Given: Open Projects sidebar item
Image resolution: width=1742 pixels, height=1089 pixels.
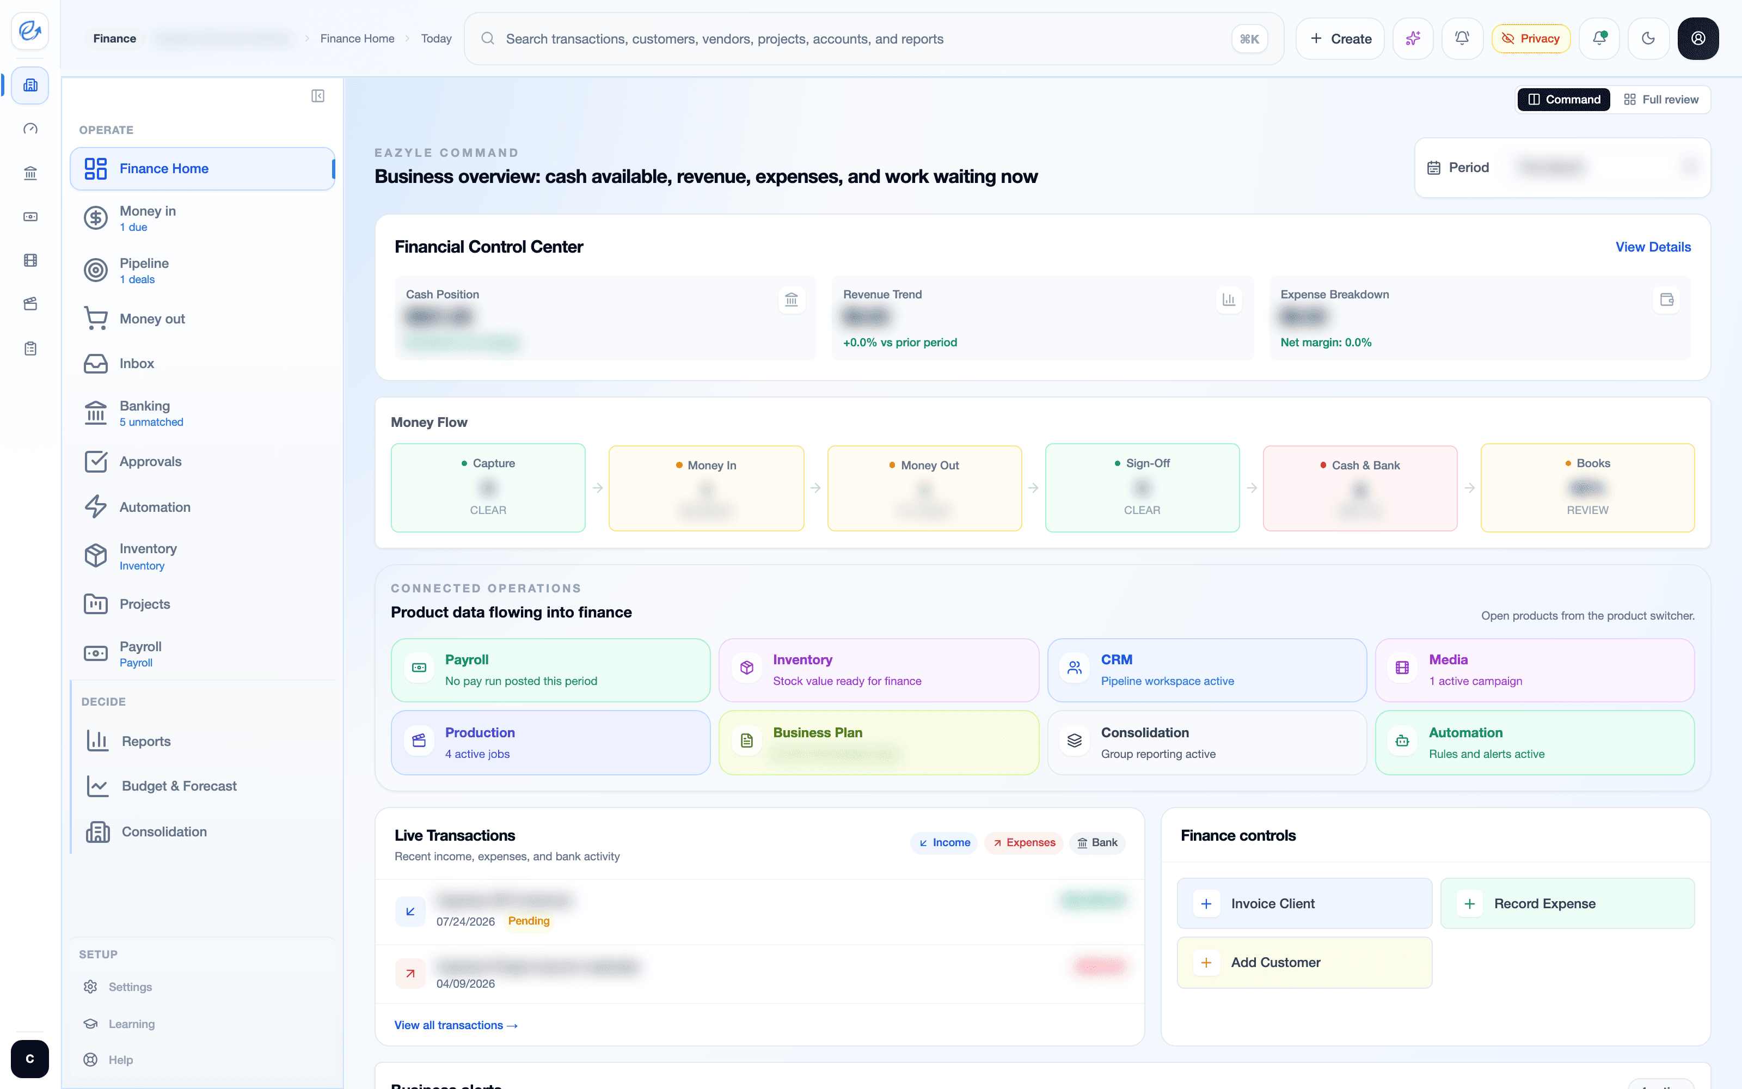Looking at the screenshot, I should coord(203,604).
